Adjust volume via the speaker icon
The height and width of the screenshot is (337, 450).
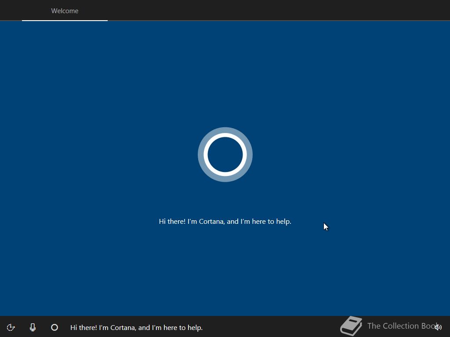pyautogui.click(x=438, y=327)
